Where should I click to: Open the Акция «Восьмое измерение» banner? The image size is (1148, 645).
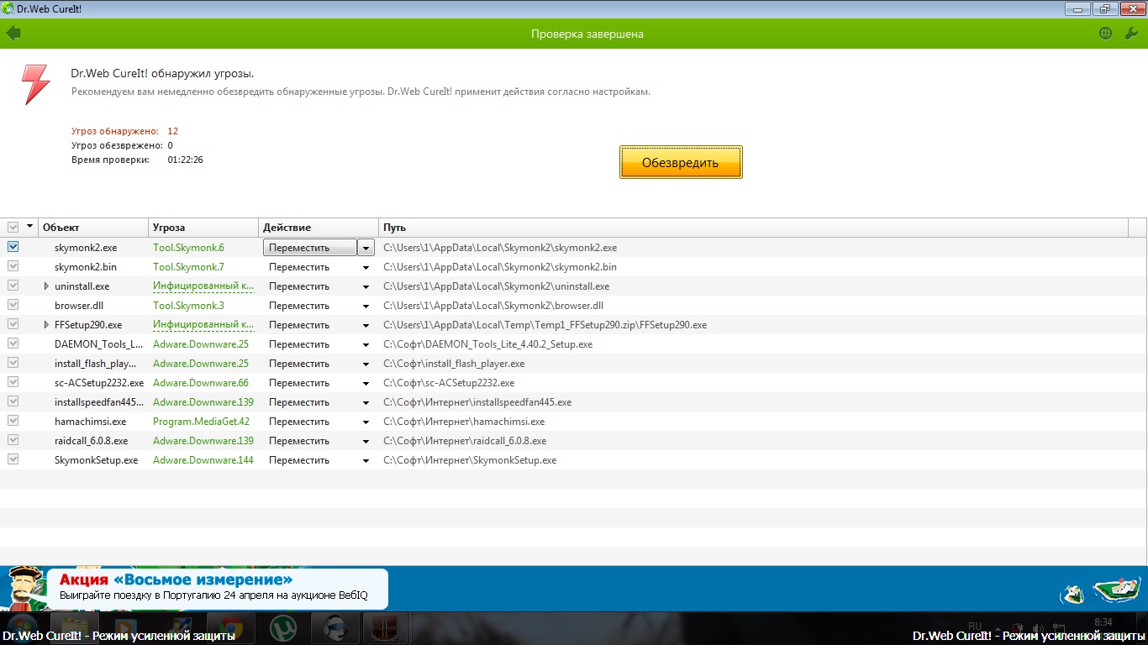pyautogui.click(x=218, y=588)
